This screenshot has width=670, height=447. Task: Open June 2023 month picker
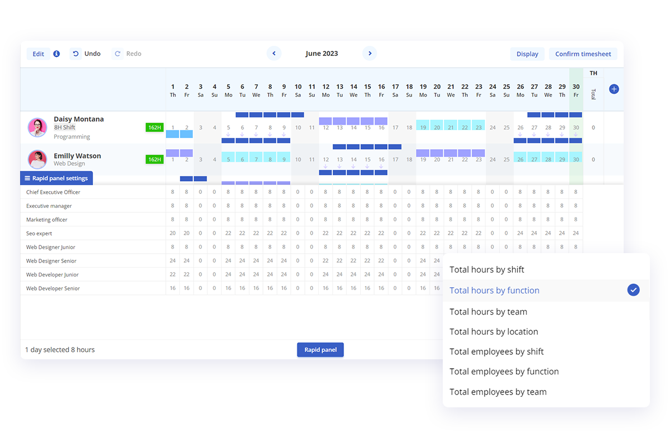322,54
